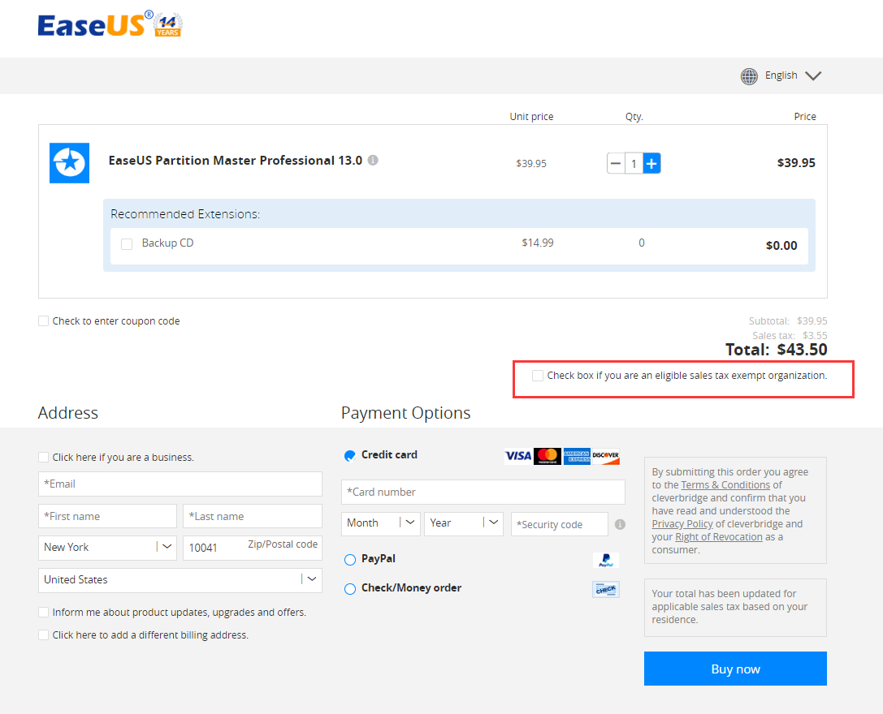Click the globe language icon
Image resolution: width=883 pixels, height=714 pixels.
[749, 76]
